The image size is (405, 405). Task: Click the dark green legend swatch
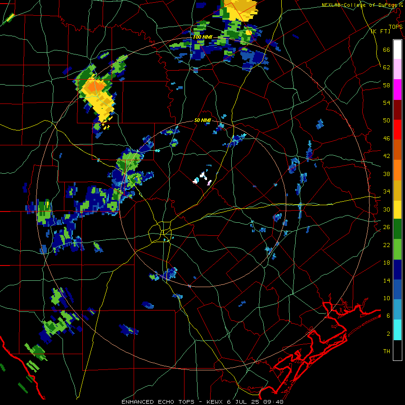[397, 229]
